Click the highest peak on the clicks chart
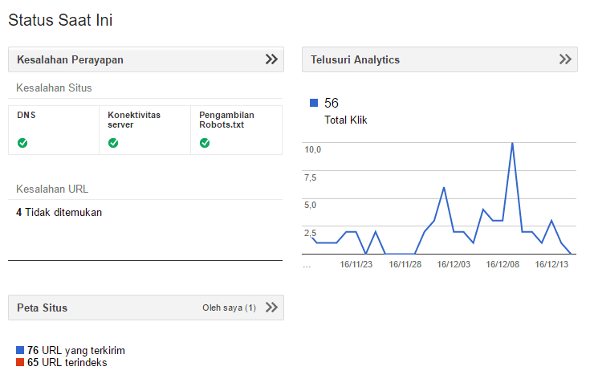This screenshot has height=383, width=590. coord(512,144)
